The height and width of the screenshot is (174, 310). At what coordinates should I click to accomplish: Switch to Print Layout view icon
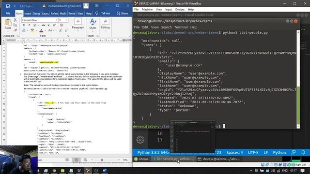[x=76, y=160]
